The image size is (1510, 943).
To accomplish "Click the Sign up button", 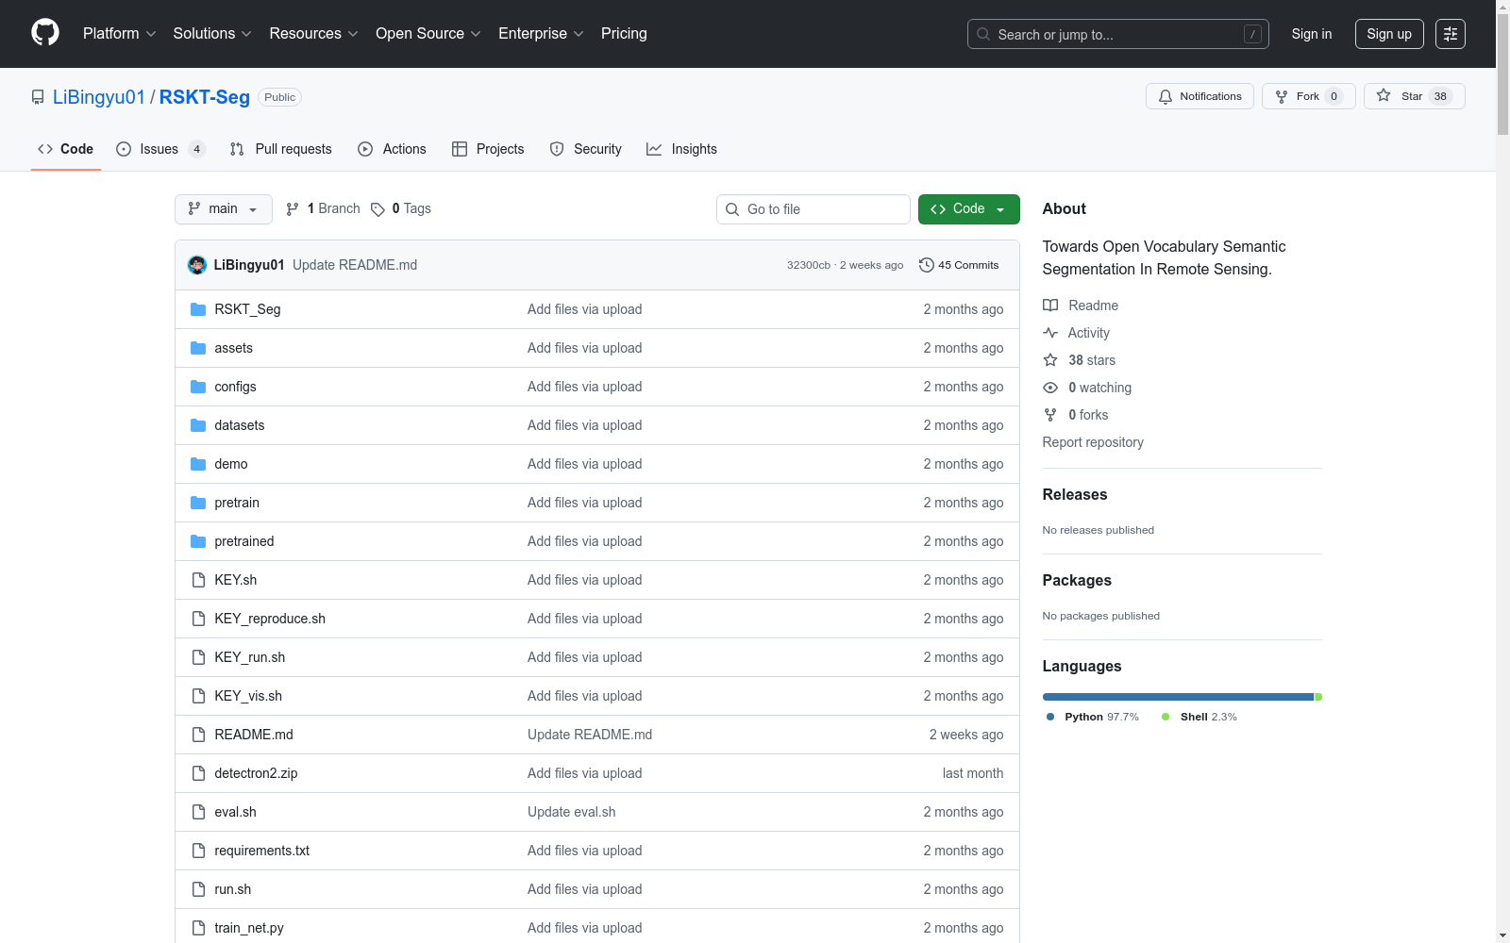I will [1389, 34].
